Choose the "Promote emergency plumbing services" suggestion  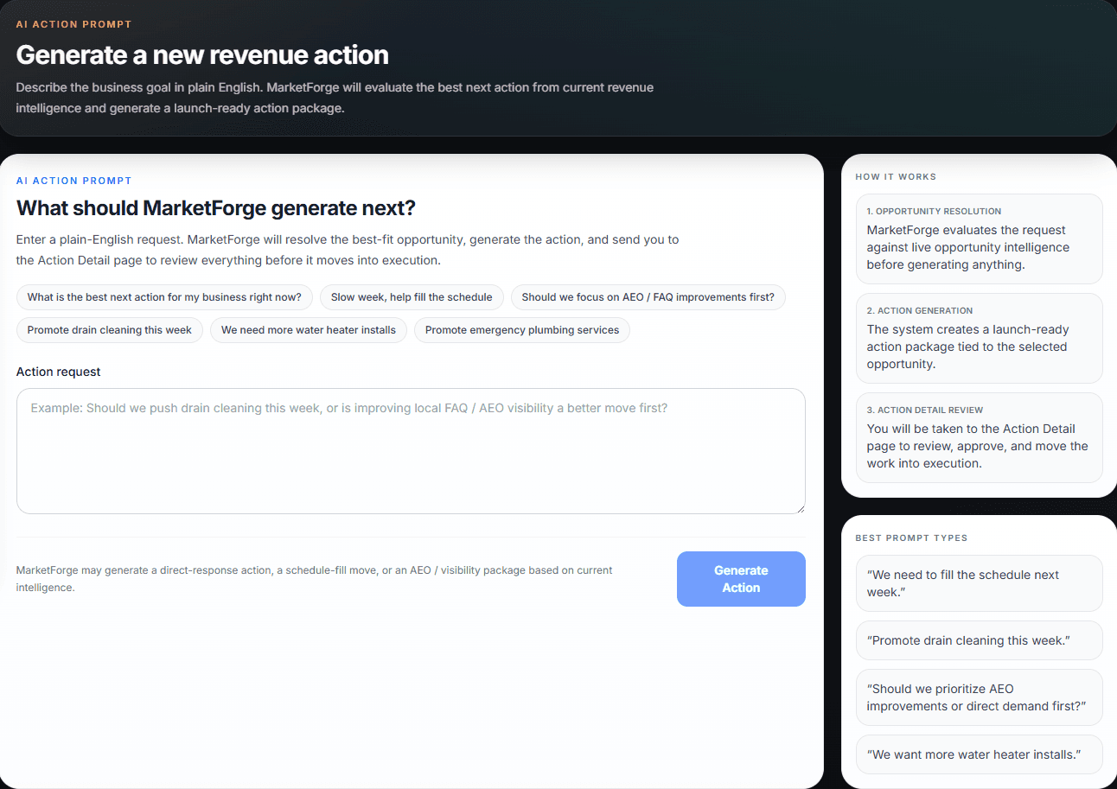tap(521, 329)
